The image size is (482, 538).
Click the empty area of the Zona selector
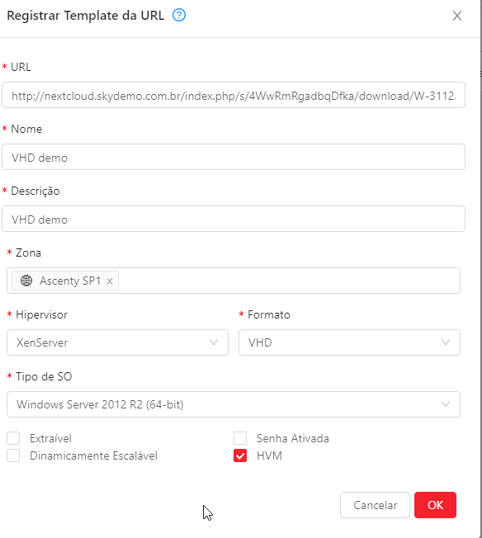click(x=288, y=281)
